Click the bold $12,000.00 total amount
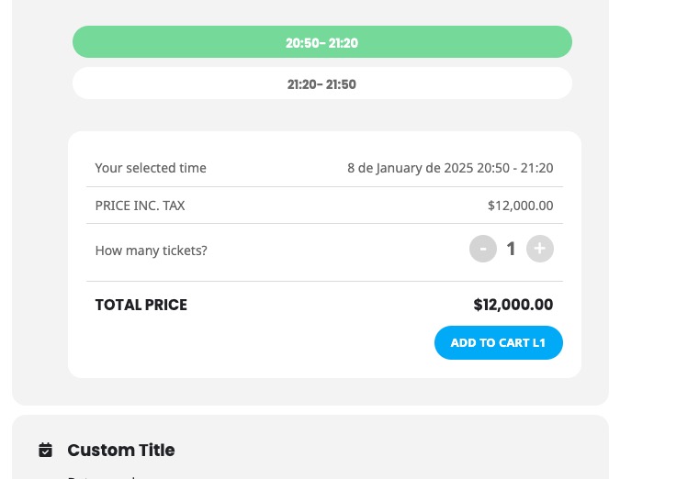 pyautogui.click(x=513, y=305)
